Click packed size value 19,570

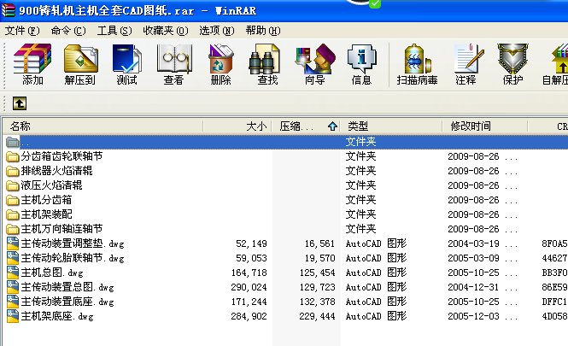pos(319,258)
